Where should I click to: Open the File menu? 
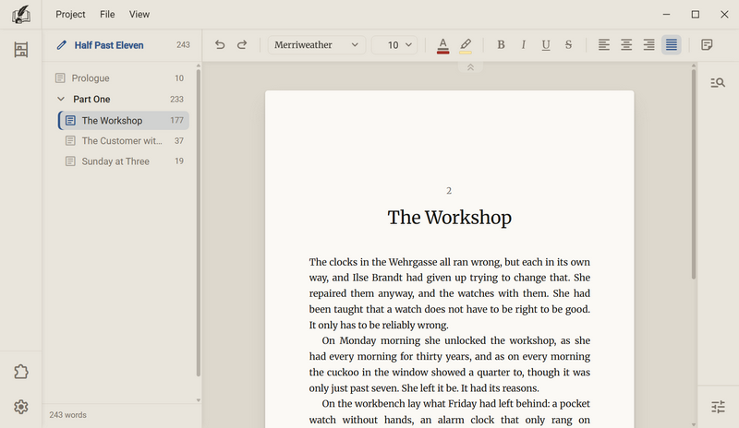point(107,14)
